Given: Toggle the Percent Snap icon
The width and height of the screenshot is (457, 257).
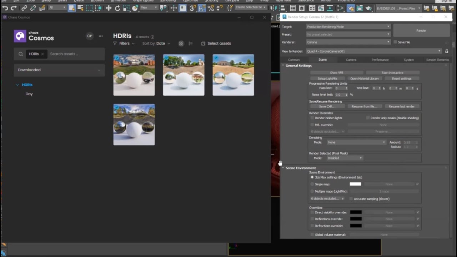Looking at the screenshot, I should click(x=211, y=8).
